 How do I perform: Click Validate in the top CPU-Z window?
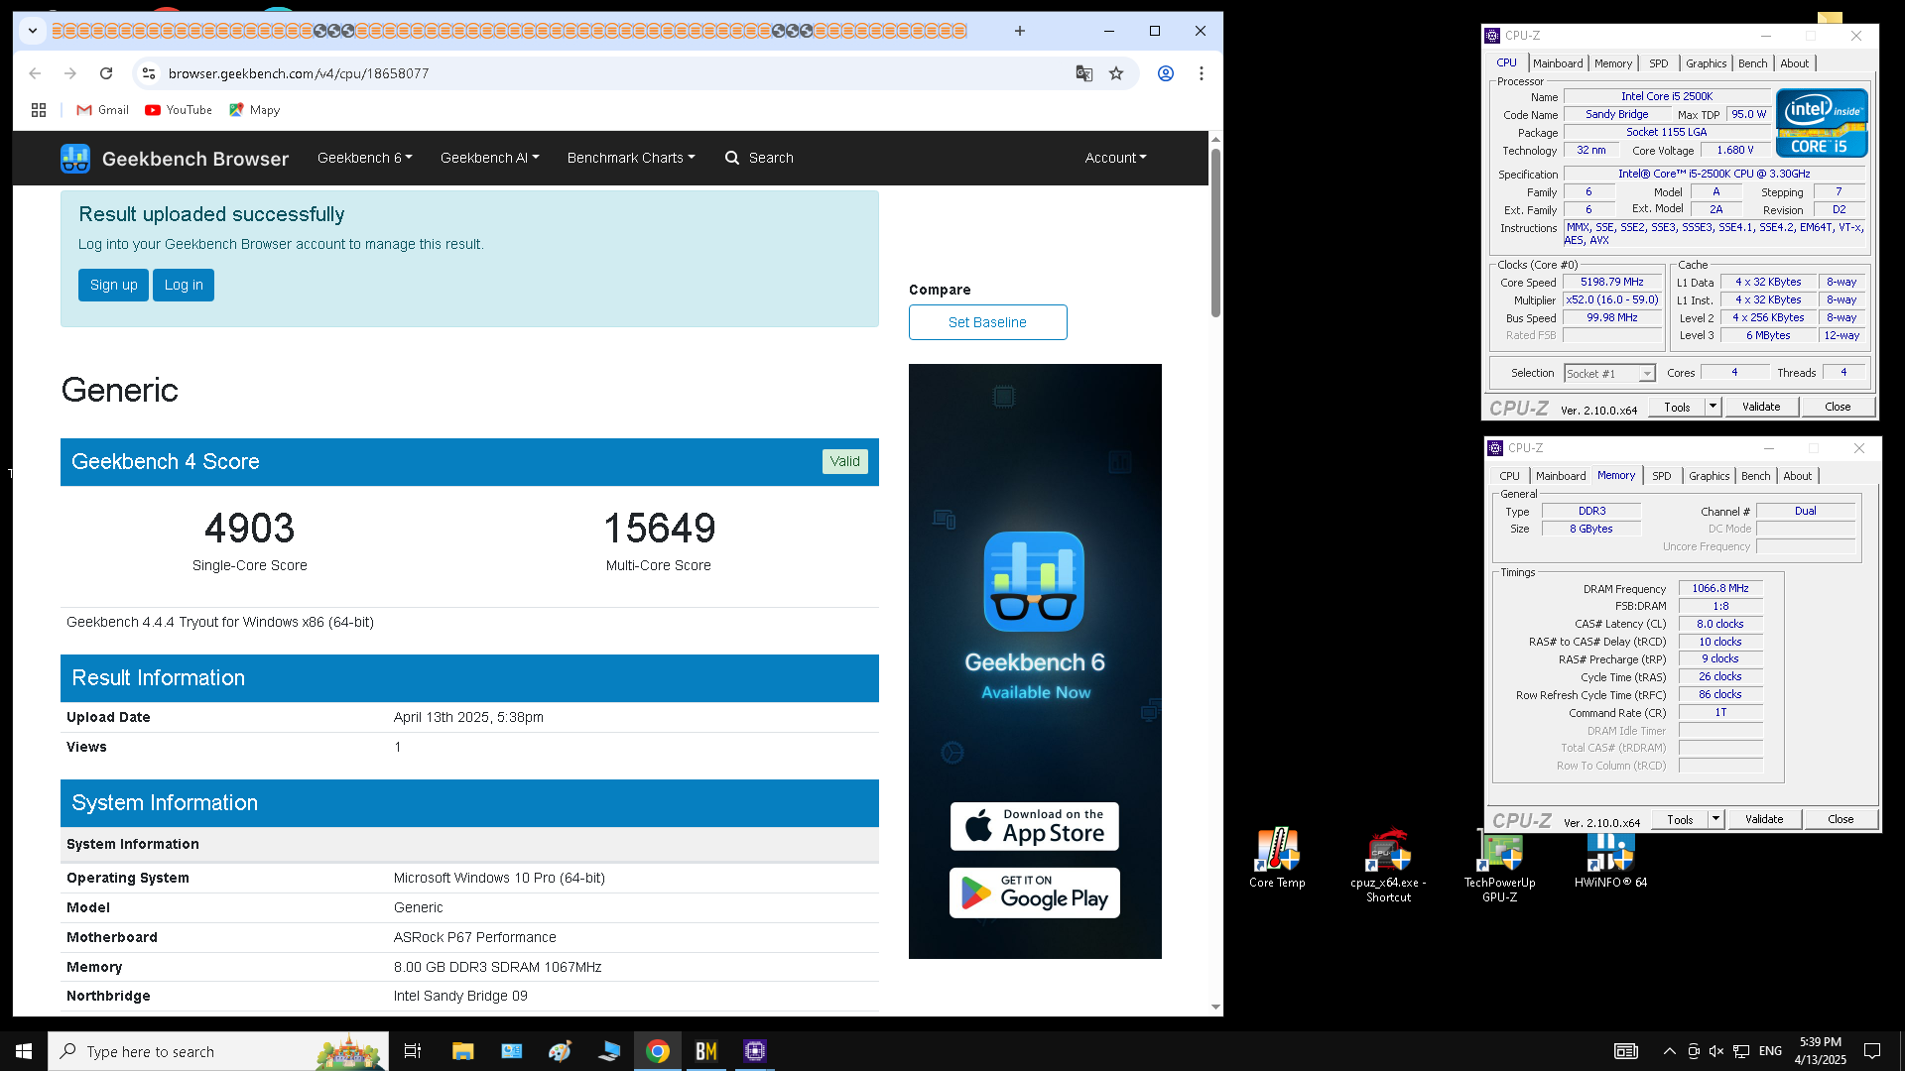[x=1761, y=407]
